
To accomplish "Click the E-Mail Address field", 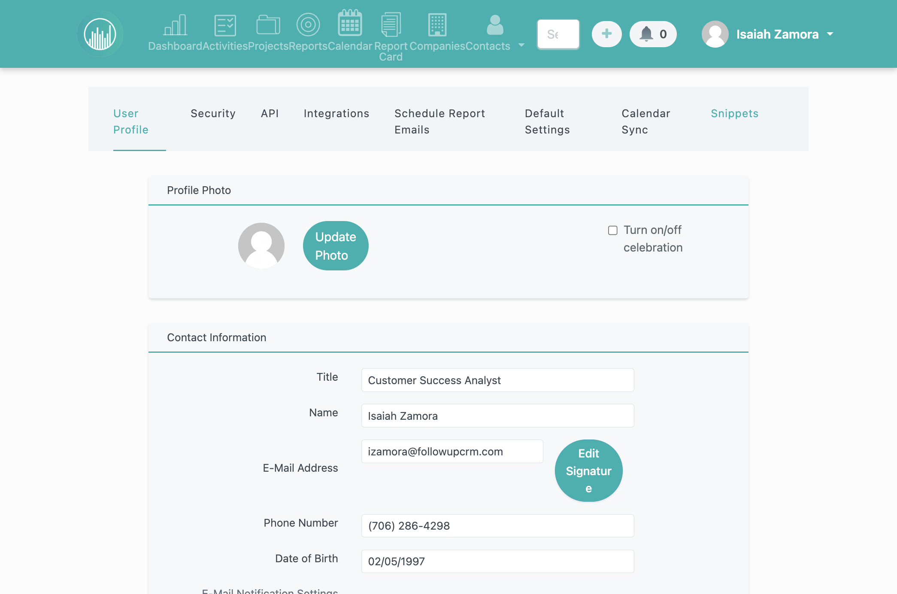I will pyautogui.click(x=452, y=451).
